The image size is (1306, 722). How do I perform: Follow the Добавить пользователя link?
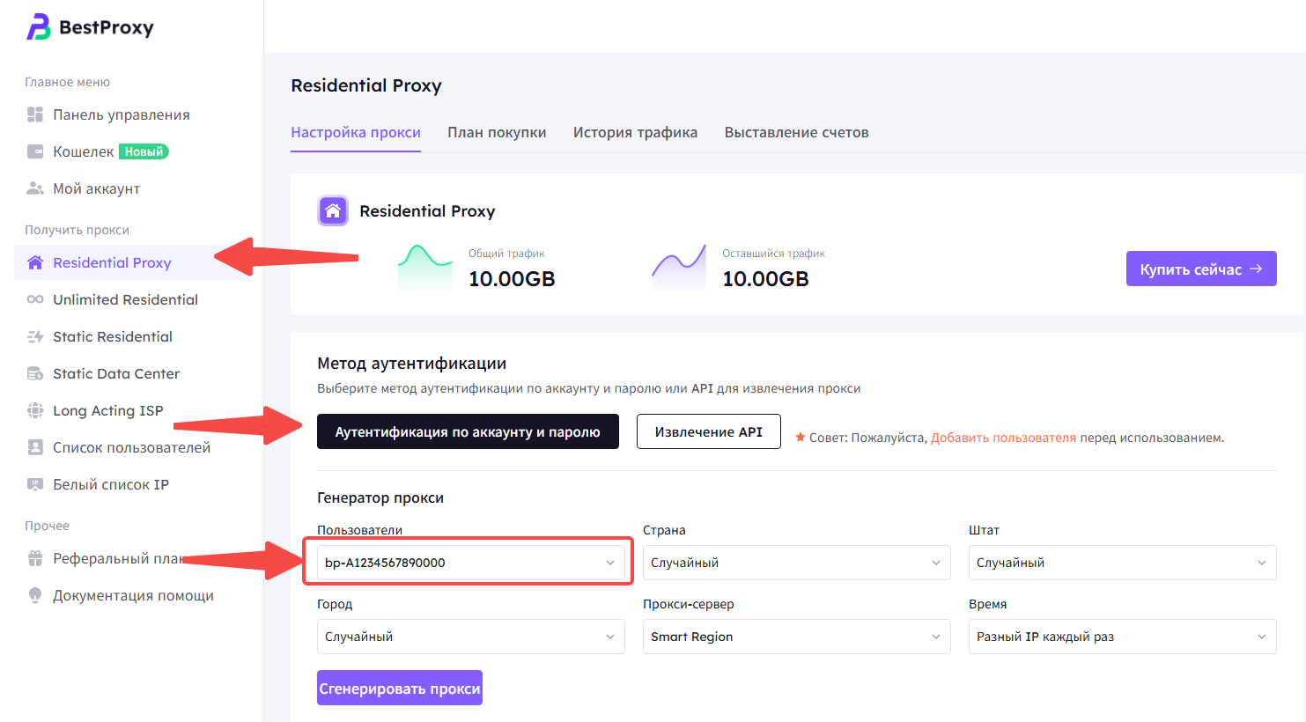click(x=1003, y=438)
